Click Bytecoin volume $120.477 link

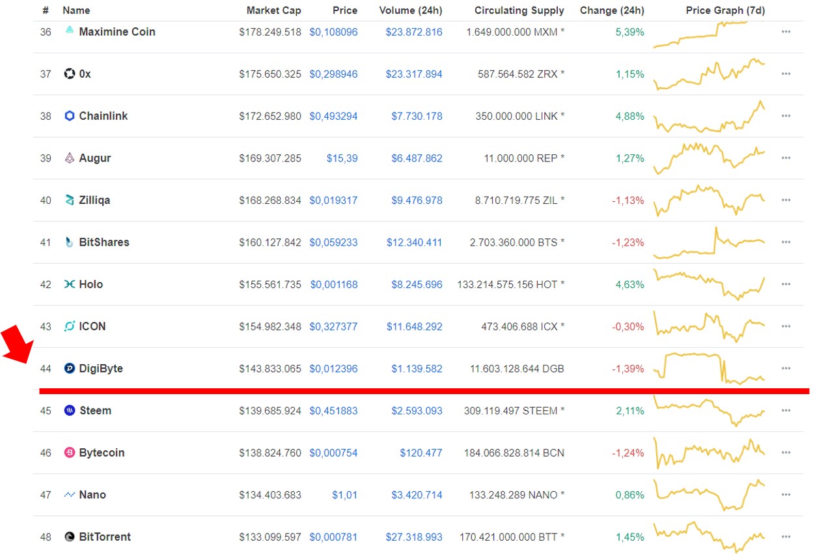[421, 453]
